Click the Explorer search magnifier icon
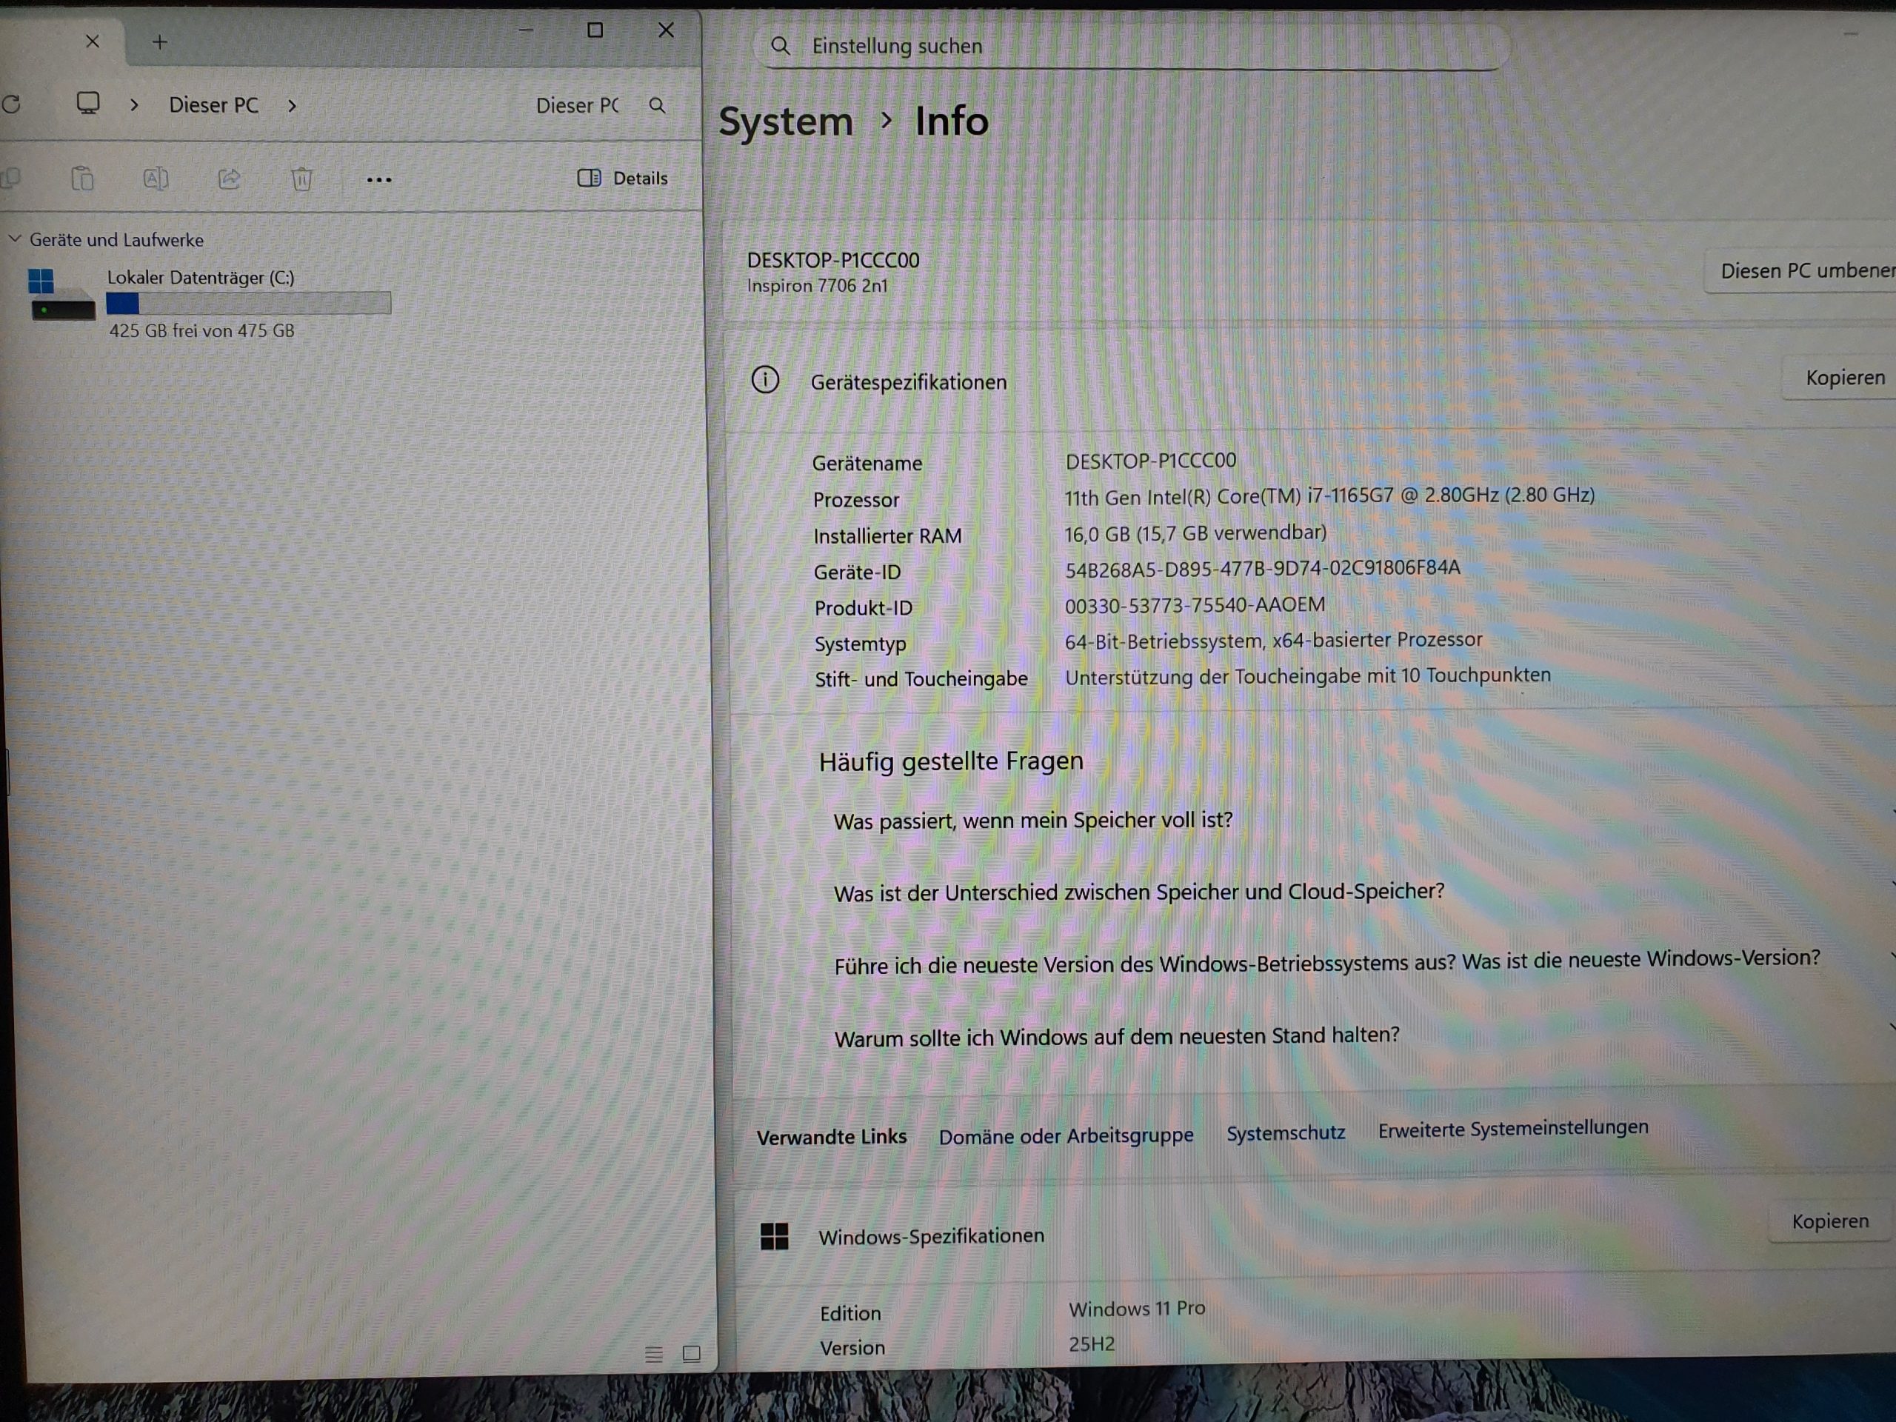Viewport: 1896px width, 1422px height. click(x=658, y=105)
